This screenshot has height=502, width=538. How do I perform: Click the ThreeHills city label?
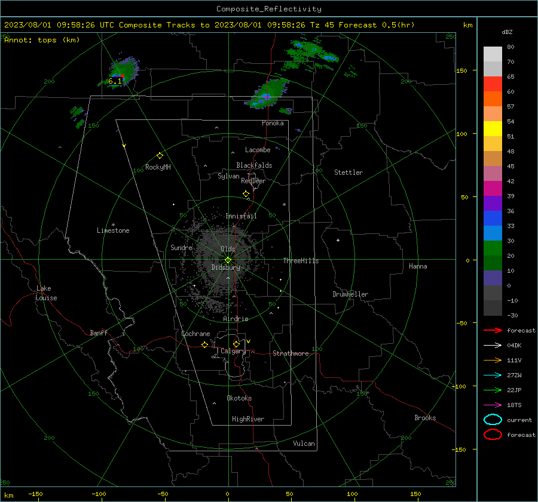(x=301, y=261)
